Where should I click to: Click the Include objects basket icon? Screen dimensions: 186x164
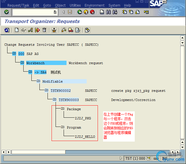(54, 30)
